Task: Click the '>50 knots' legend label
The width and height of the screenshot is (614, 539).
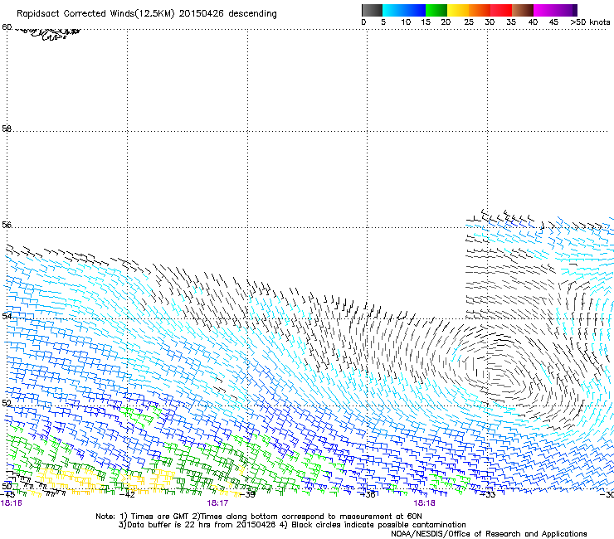Action: click(x=590, y=22)
